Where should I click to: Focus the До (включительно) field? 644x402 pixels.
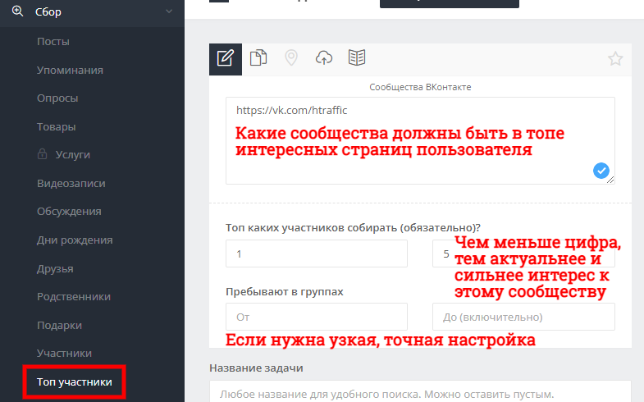coord(523,317)
